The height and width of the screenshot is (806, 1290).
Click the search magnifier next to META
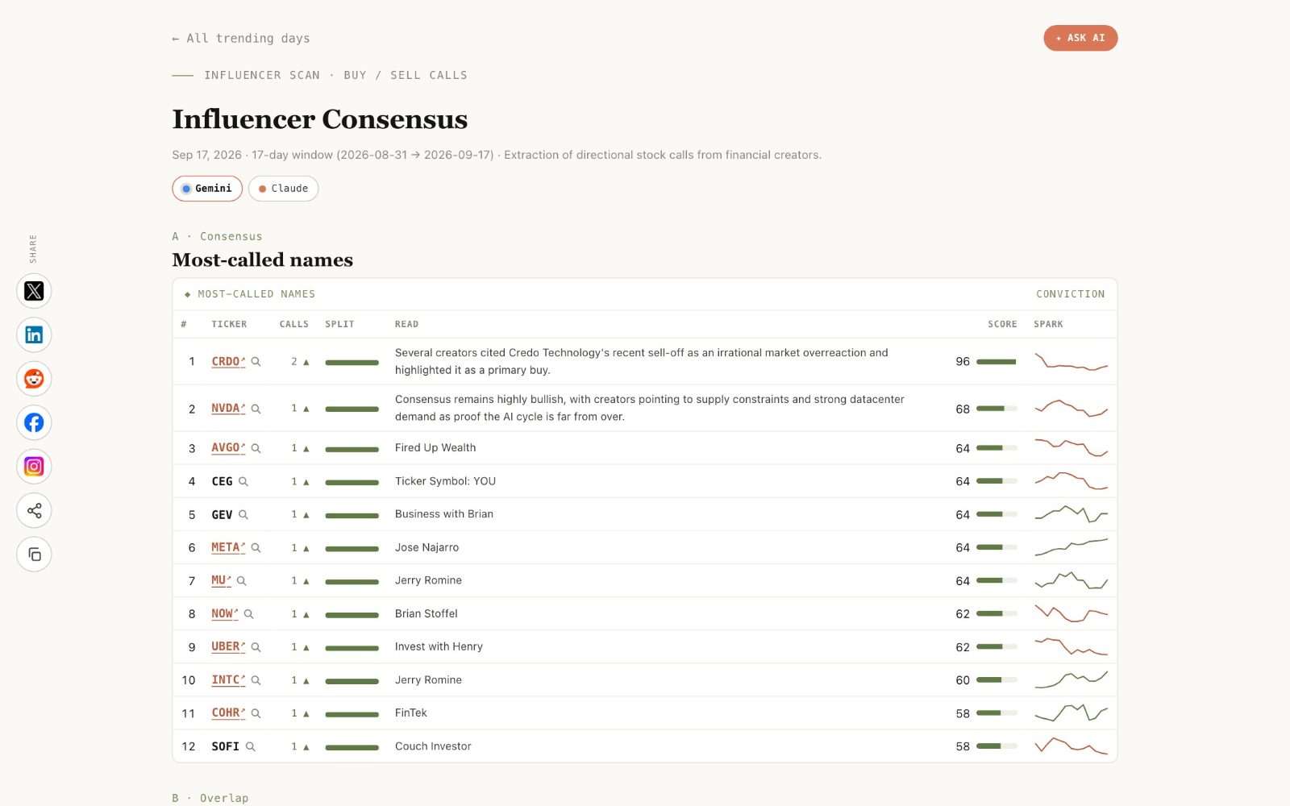tap(256, 547)
